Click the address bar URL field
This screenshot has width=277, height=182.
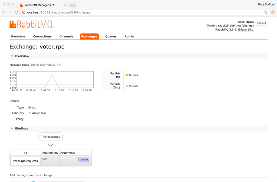144,12
